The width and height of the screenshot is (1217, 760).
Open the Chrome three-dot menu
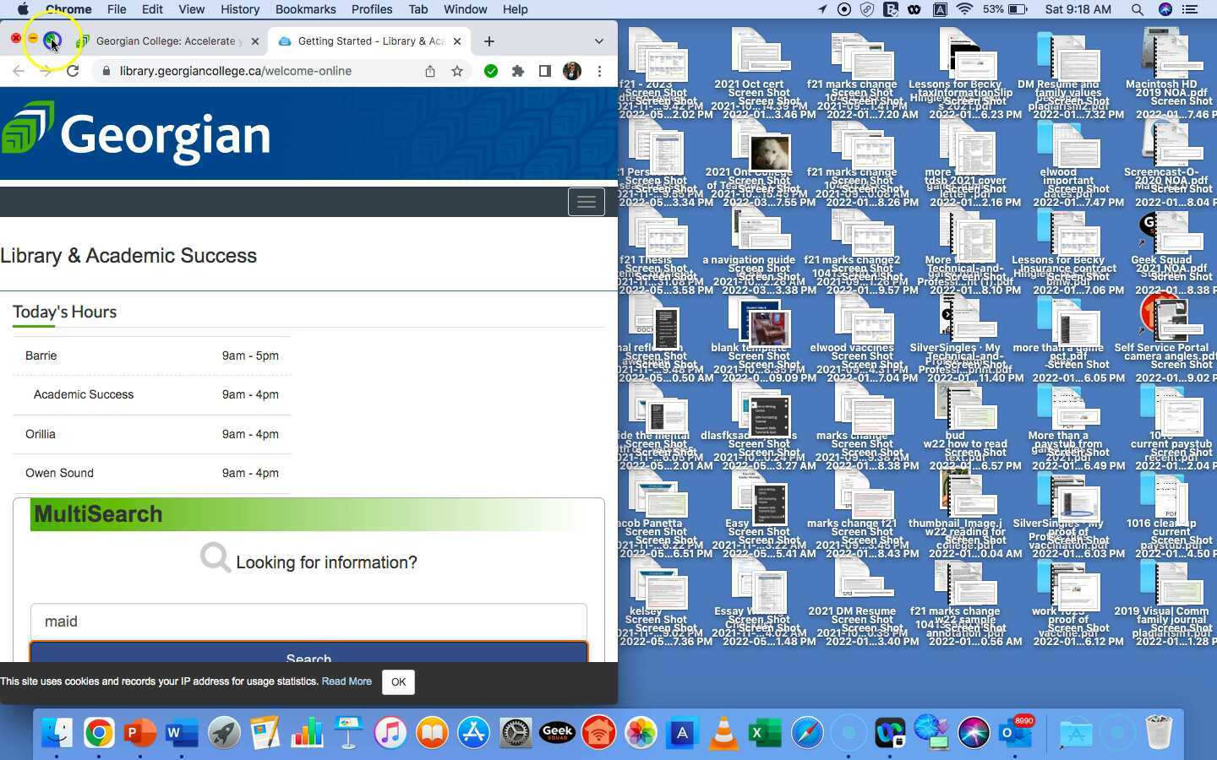point(599,71)
